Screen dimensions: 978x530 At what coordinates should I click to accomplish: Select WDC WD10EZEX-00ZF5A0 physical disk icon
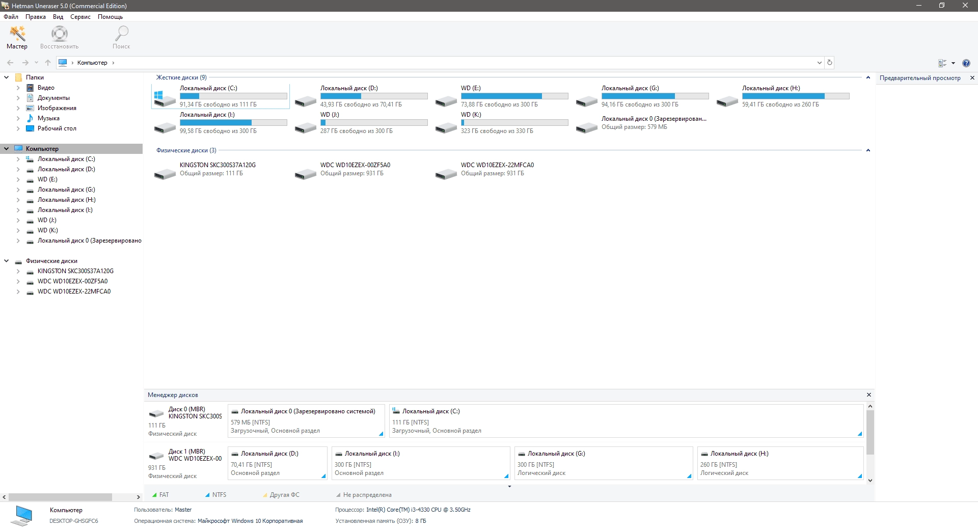(306, 173)
